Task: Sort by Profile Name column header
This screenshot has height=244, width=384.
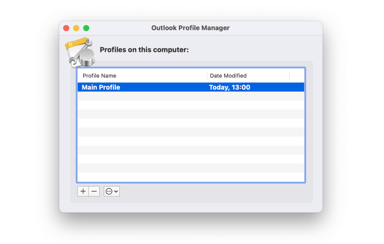Action: click(x=142, y=76)
